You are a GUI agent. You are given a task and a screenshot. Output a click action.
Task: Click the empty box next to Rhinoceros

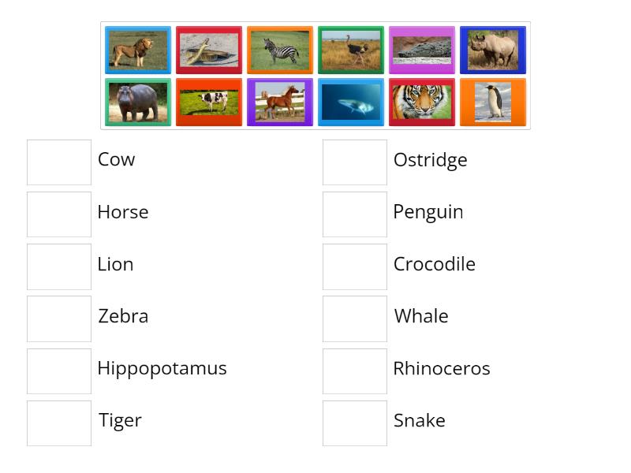pos(354,371)
